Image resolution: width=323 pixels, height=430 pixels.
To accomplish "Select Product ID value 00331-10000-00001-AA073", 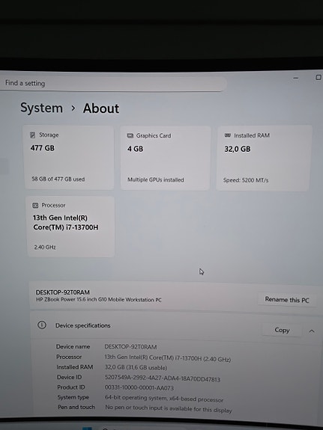I will click(139, 388).
